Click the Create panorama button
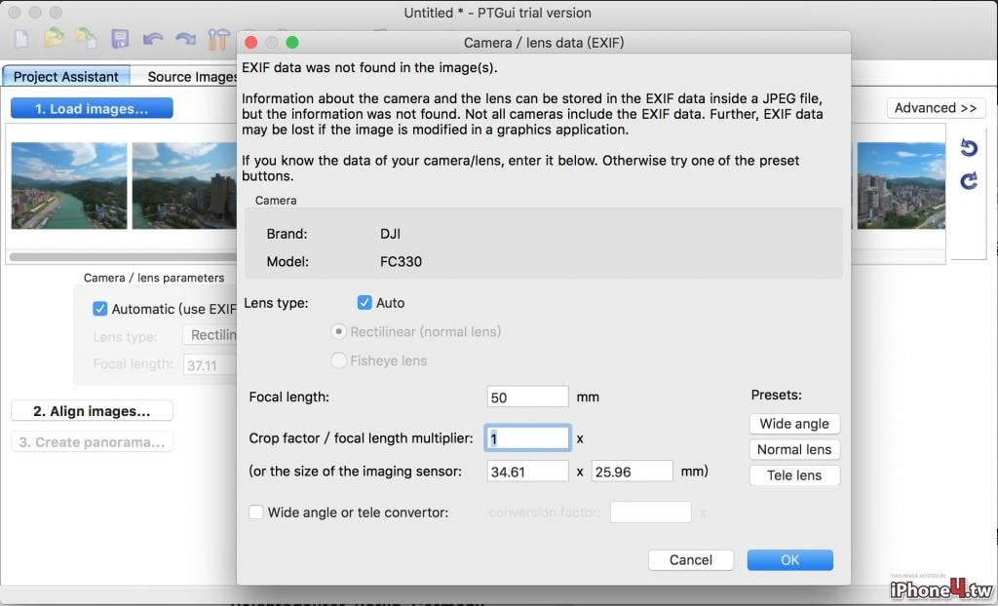998x606 pixels. click(x=92, y=441)
